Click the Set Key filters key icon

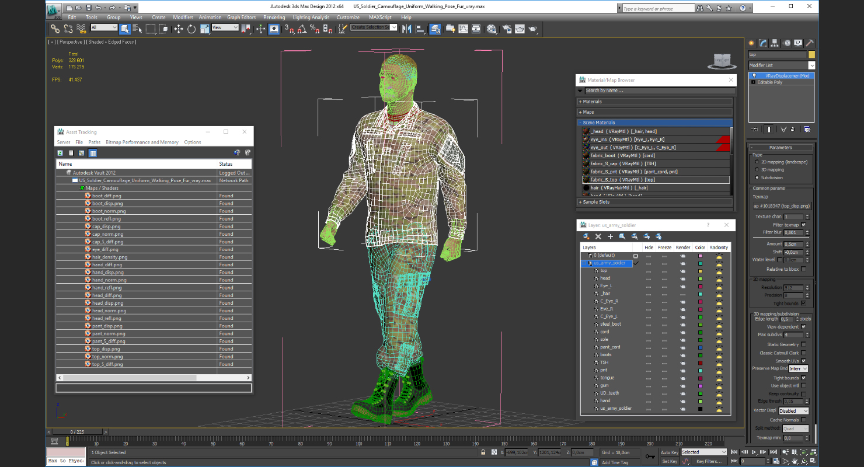[x=650, y=456]
